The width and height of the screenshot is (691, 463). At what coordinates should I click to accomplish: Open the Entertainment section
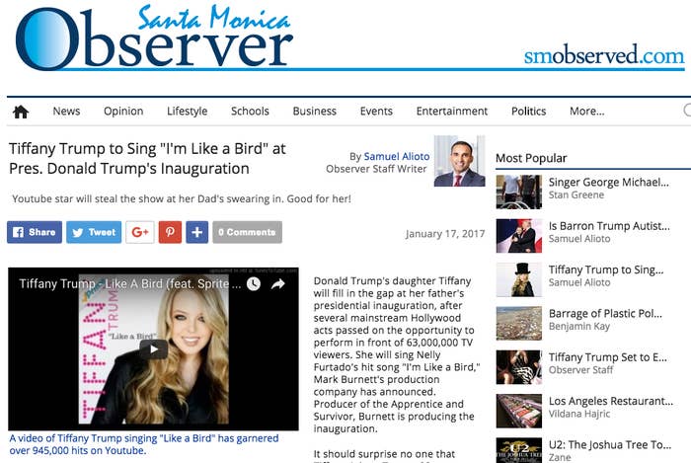click(452, 111)
